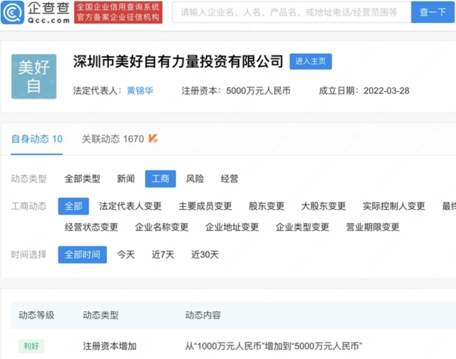Screen dimensions: 456x359
Task: Click the VIP badge beside 关联动态
Action: pyautogui.click(x=153, y=139)
